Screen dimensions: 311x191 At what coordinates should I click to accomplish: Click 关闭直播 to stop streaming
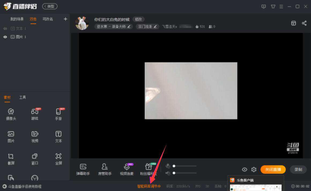point(273,169)
